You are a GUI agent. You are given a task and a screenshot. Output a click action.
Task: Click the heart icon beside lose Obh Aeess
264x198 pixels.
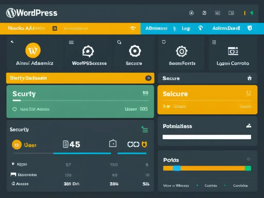(15, 109)
